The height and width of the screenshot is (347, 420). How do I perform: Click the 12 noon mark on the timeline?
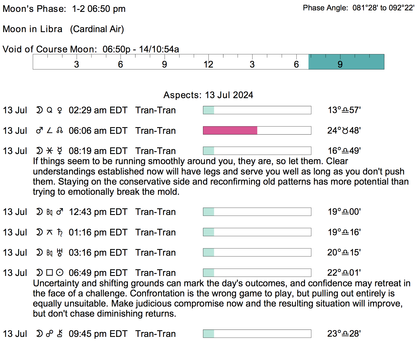tap(208, 64)
